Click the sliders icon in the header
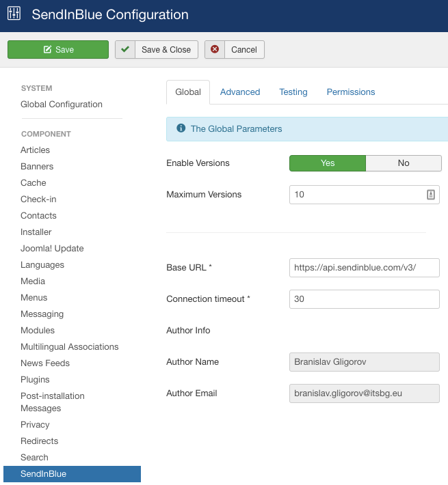448x485 pixels. click(14, 14)
